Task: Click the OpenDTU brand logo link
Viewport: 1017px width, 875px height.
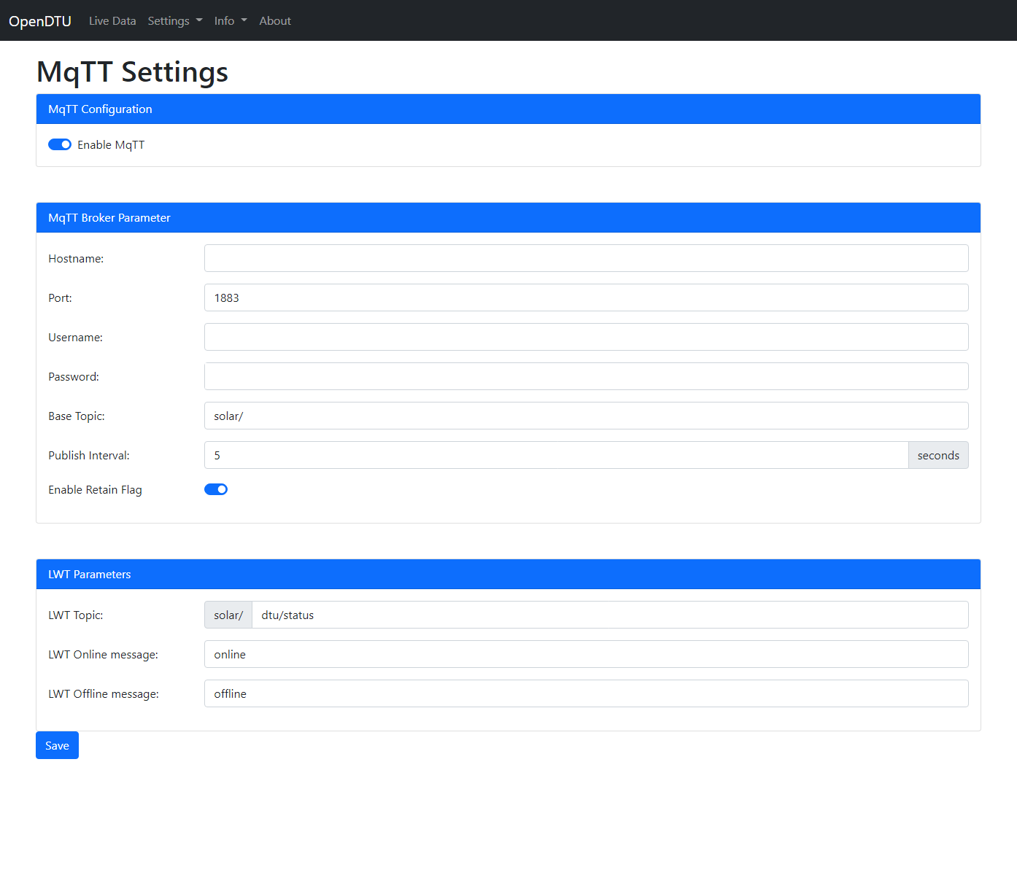Action: click(x=40, y=21)
